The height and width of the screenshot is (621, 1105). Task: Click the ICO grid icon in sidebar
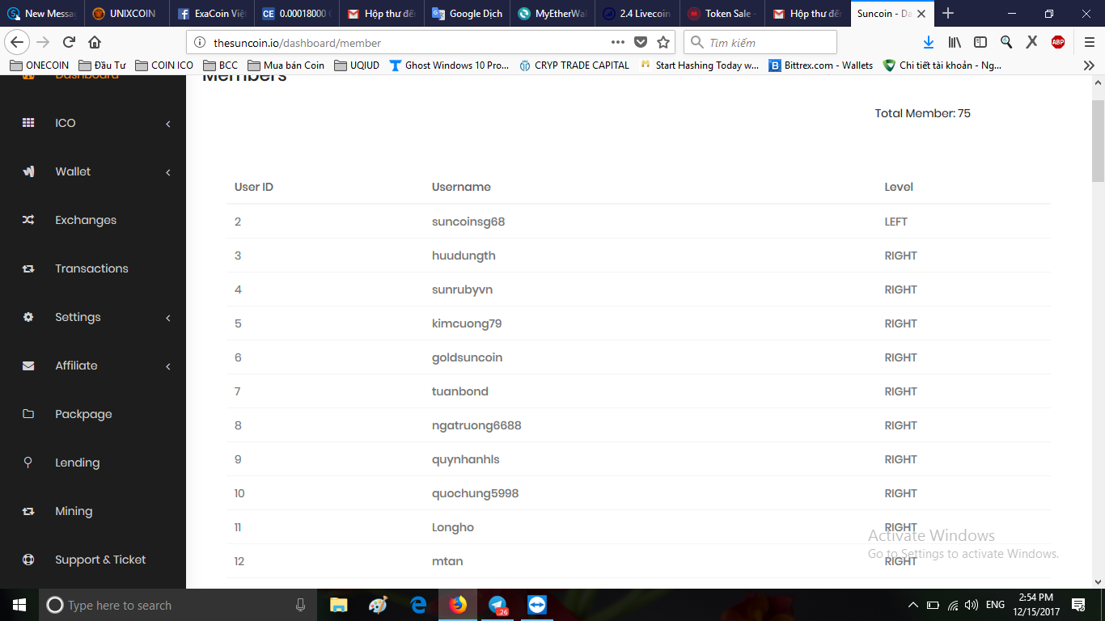pyautogui.click(x=28, y=123)
